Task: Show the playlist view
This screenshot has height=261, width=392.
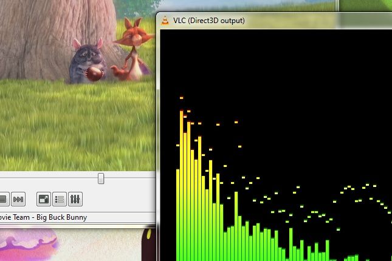Action: [60, 199]
